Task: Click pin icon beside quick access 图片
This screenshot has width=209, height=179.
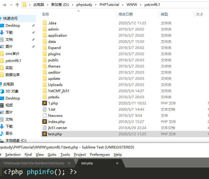Action: (33, 47)
